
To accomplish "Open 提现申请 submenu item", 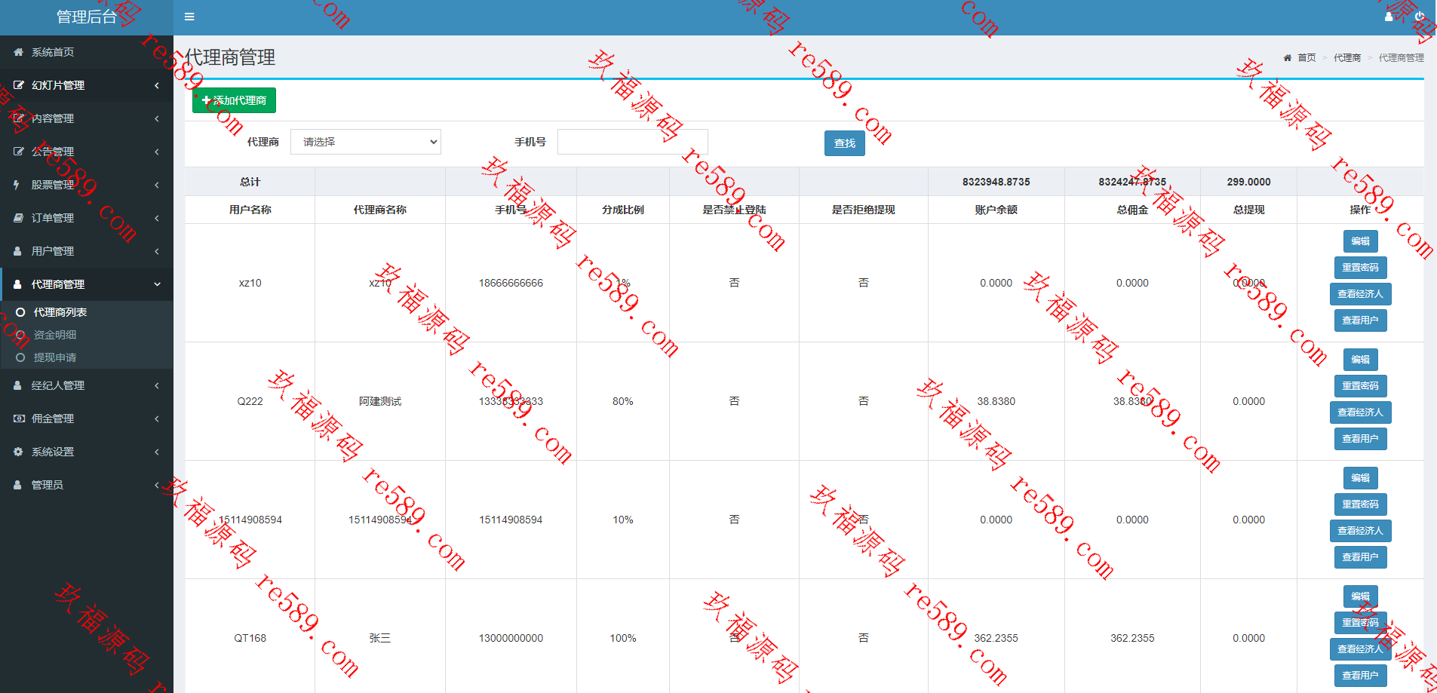I will pyautogui.click(x=87, y=357).
